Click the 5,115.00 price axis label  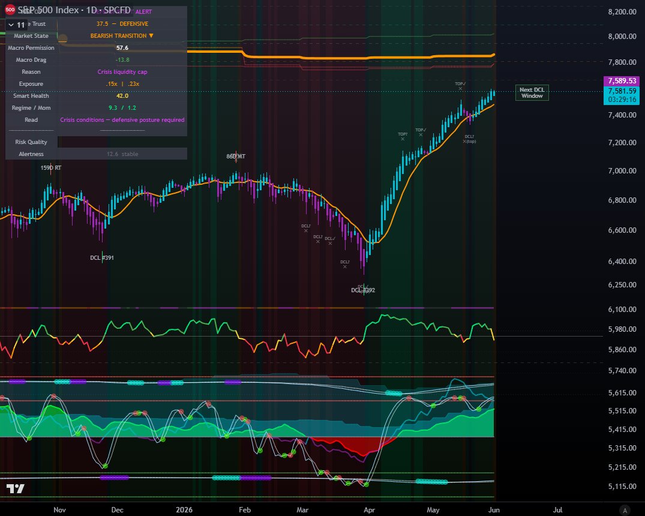[x=622, y=487]
